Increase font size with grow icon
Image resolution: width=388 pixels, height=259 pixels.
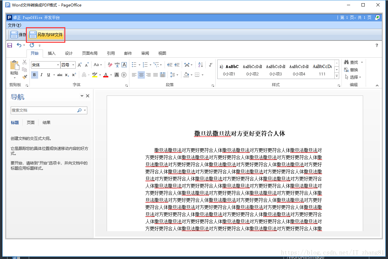point(80,65)
